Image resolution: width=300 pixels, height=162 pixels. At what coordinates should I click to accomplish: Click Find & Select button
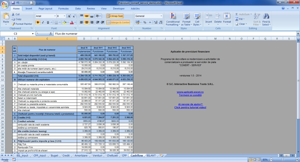[266, 19]
